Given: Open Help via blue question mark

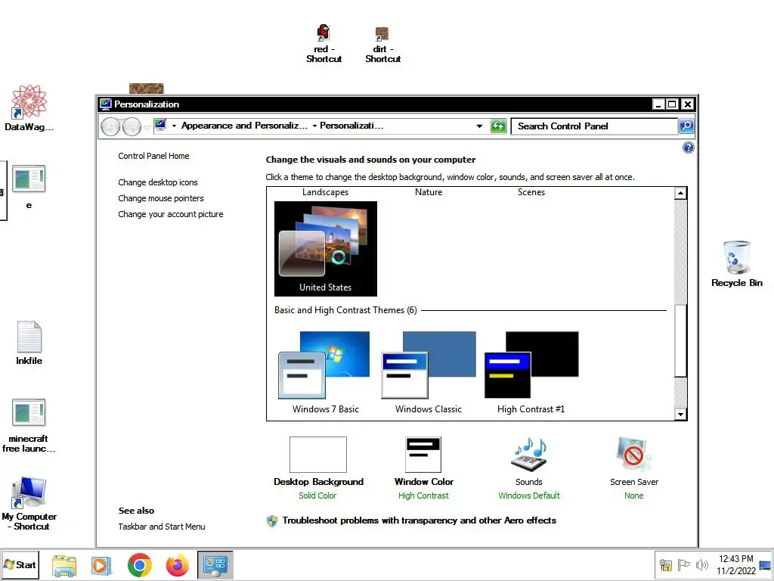Looking at the screenshot, I should point(688,148).
